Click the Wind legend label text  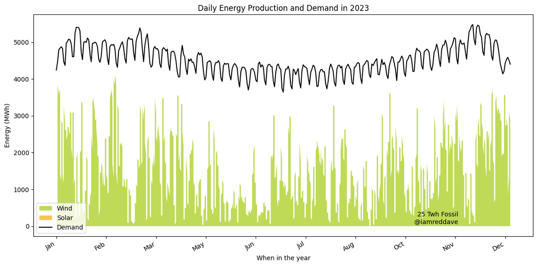point(65,208)
